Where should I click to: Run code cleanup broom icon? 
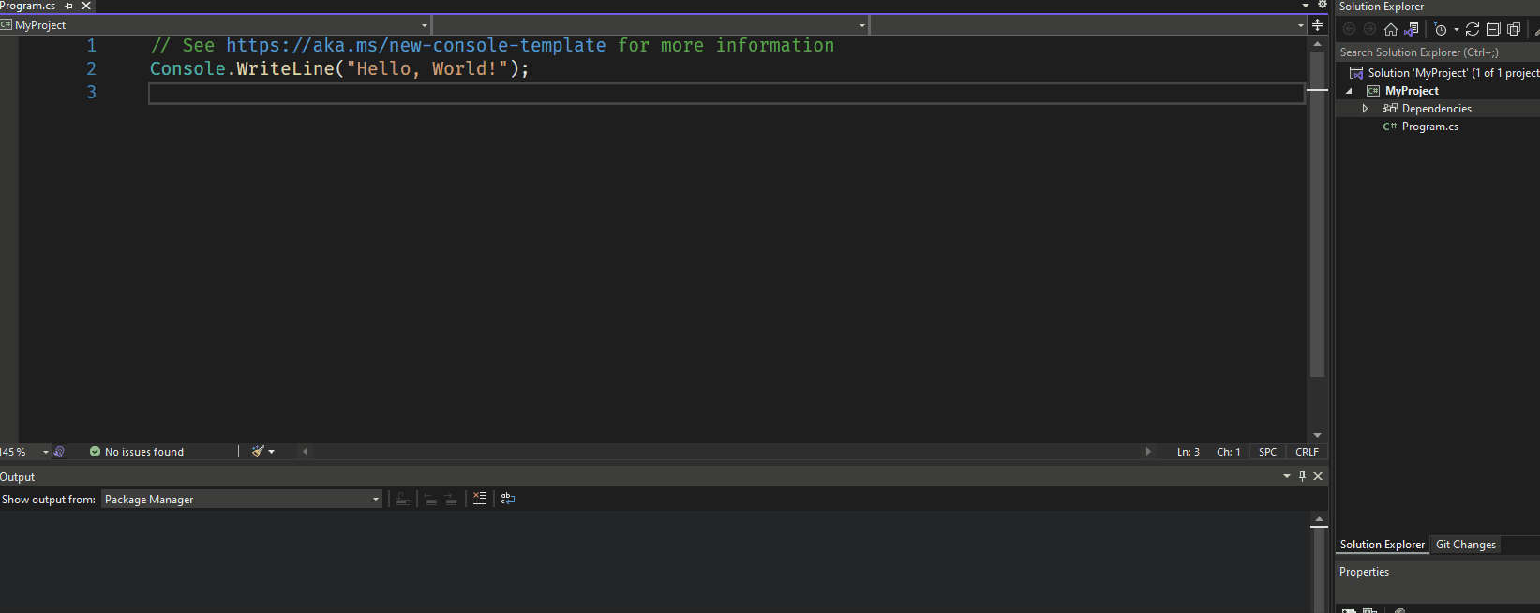[x=258, y=452]
